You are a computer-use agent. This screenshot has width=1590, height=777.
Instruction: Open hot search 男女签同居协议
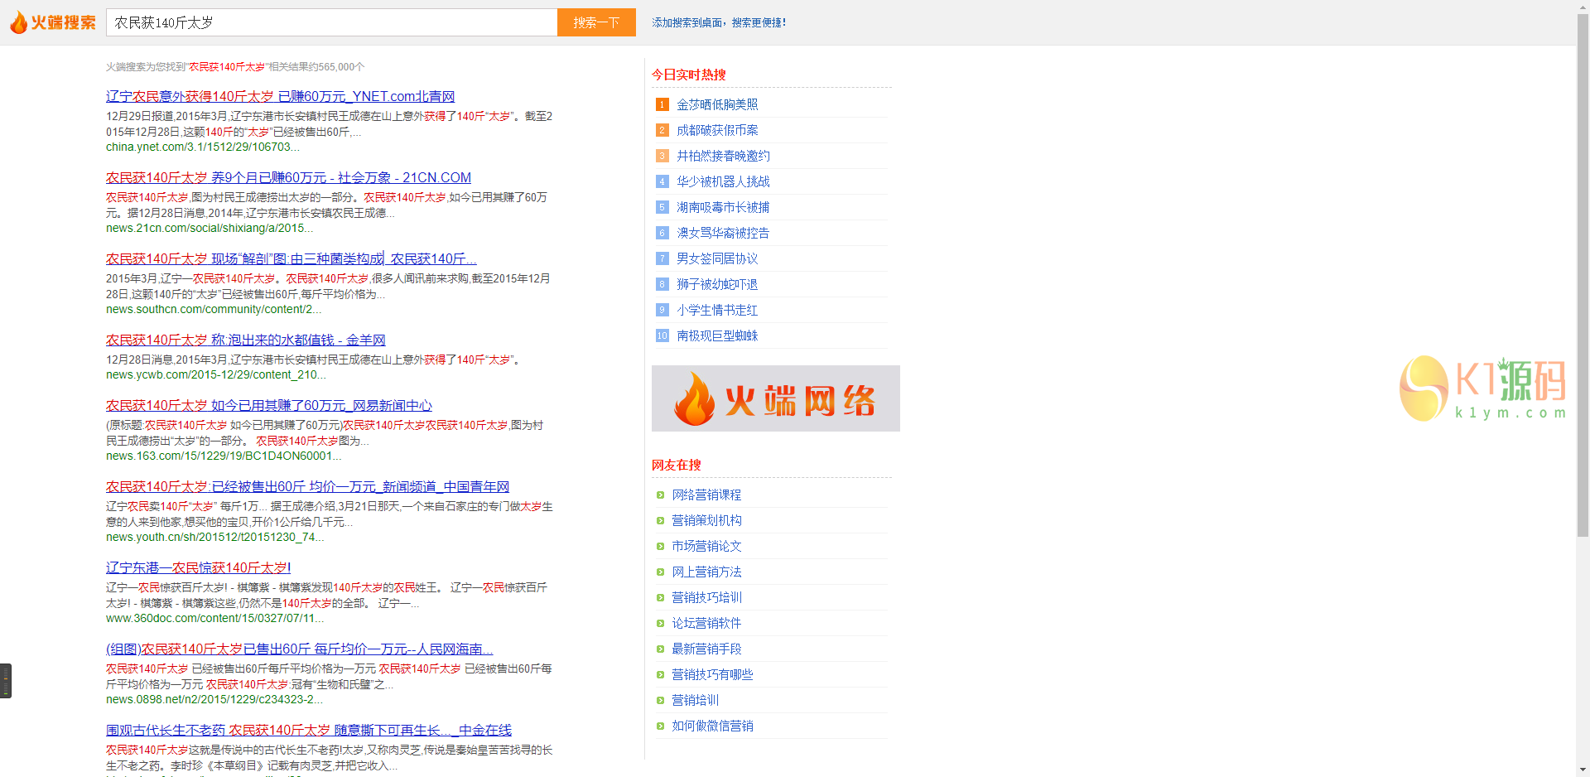[717, 258]
